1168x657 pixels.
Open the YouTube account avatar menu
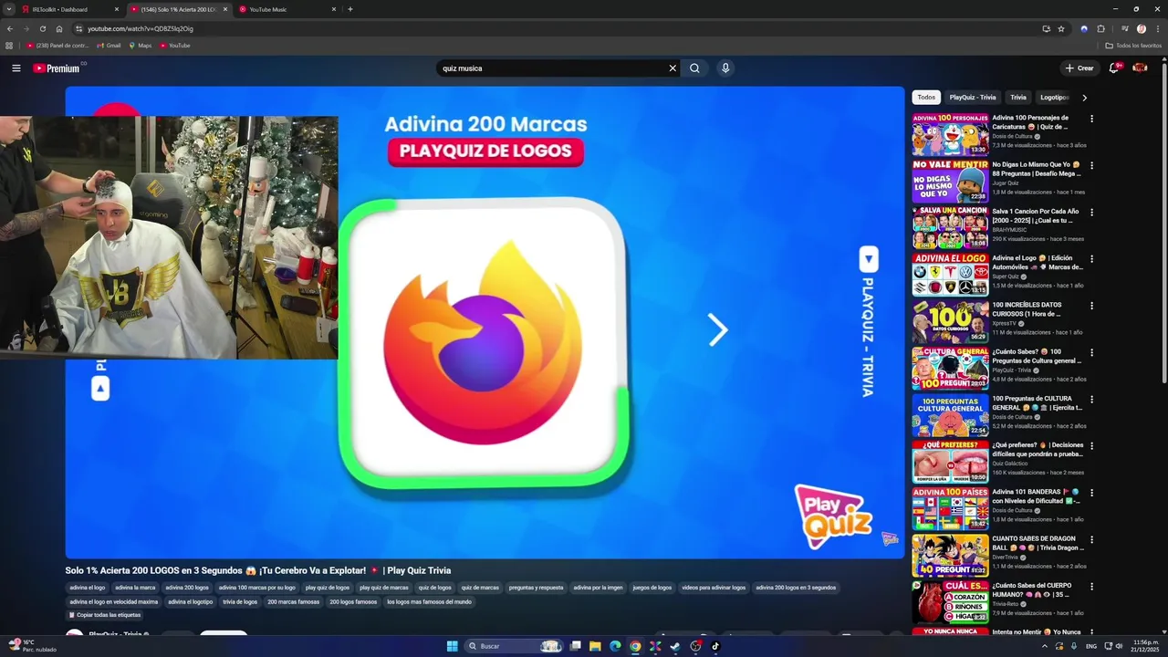point(1140,68)
